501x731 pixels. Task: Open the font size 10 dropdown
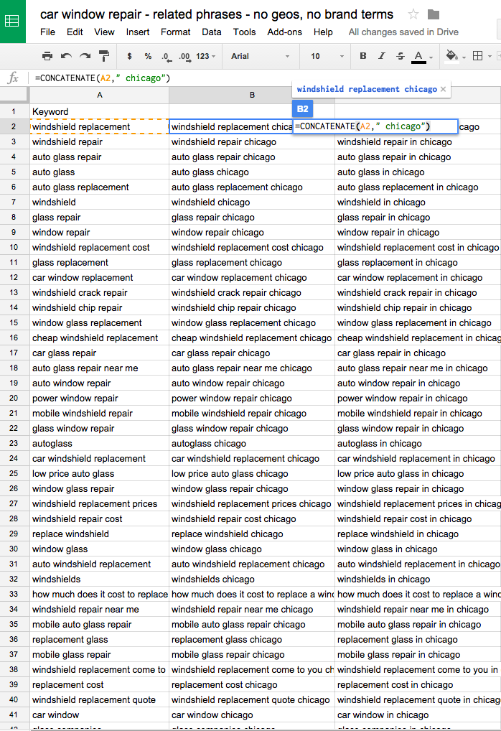click(x=324, y=56)
